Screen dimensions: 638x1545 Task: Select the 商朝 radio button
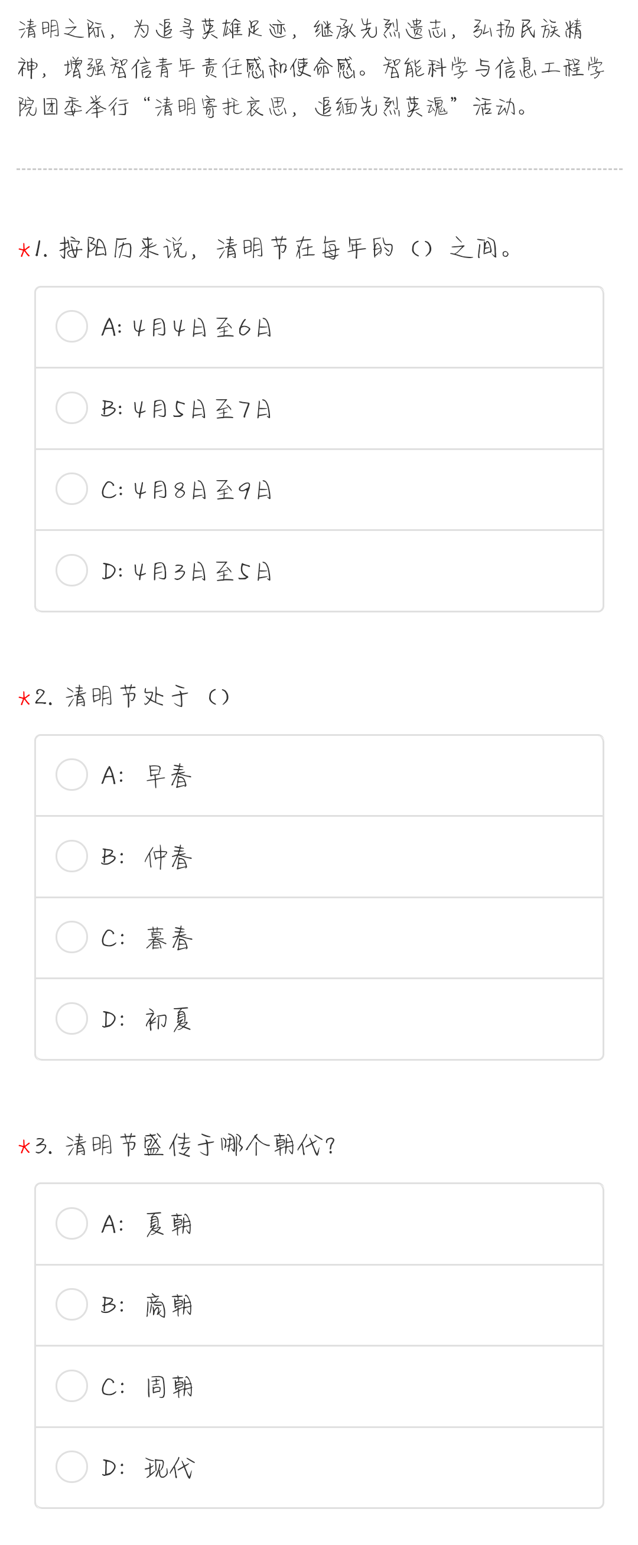point(72,1305)
